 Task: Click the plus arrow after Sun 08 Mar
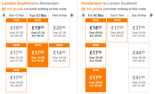151,15
